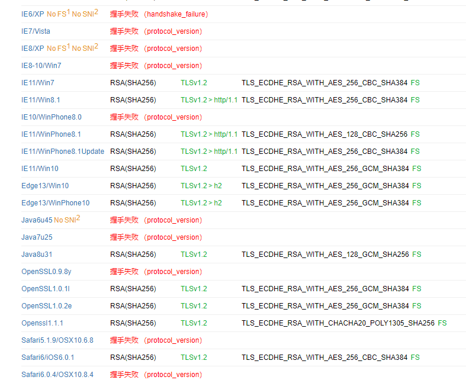Open the IE6/XP client link

pyautogui.click(x=33, y=14)
